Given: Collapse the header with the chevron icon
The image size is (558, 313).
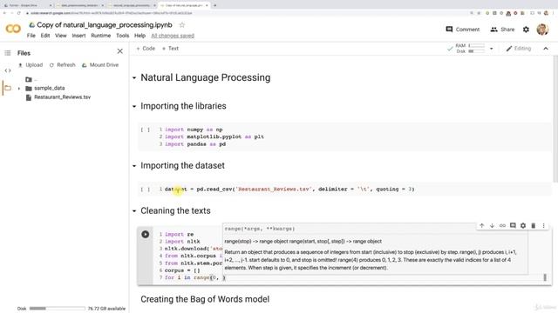Looking at the screenshot, I should 546,49.
